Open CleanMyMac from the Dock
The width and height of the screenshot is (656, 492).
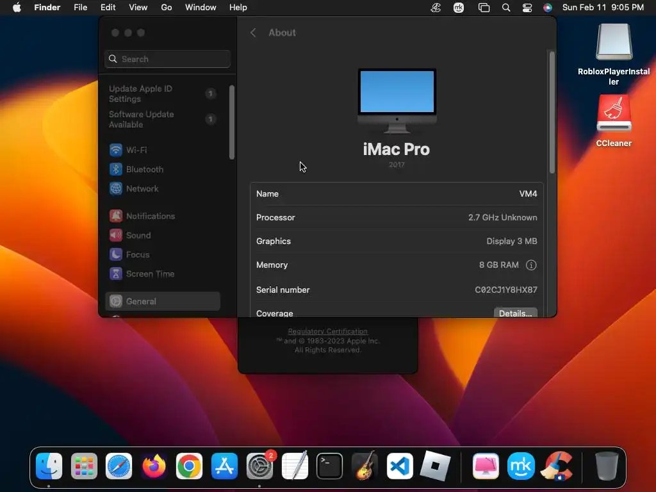click(x=486, y=466)
